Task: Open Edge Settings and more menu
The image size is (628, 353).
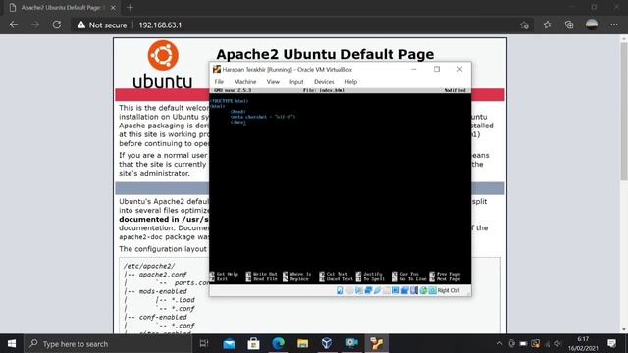Action: click(614, 25)
